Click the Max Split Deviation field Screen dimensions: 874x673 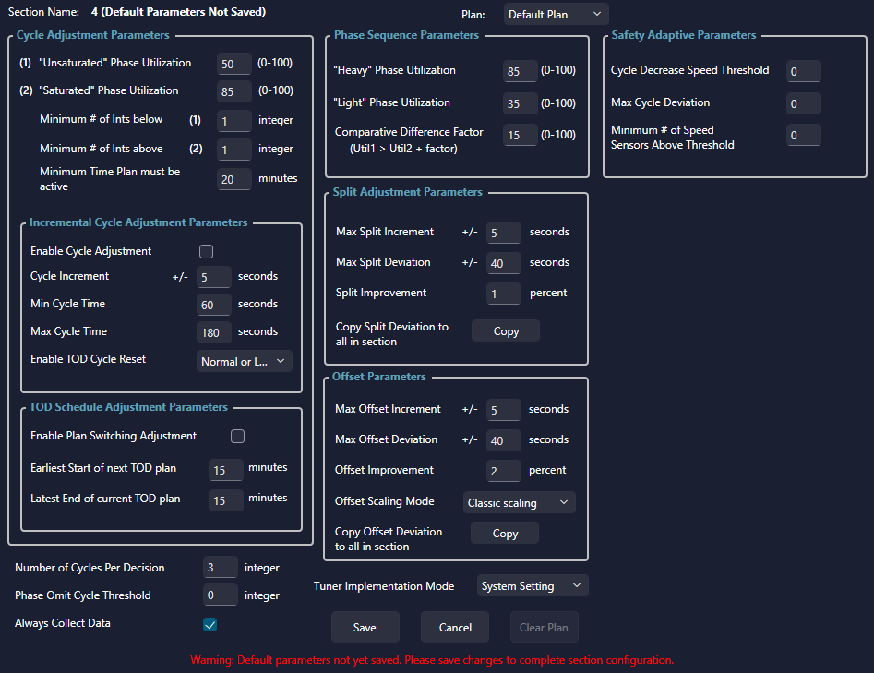[x=503, y=263]
